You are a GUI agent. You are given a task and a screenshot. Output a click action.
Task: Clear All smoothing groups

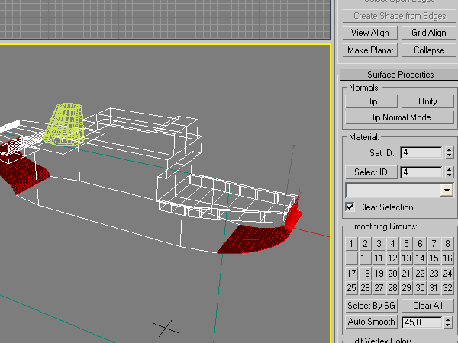pyautogui.click(x=427, y=306)
